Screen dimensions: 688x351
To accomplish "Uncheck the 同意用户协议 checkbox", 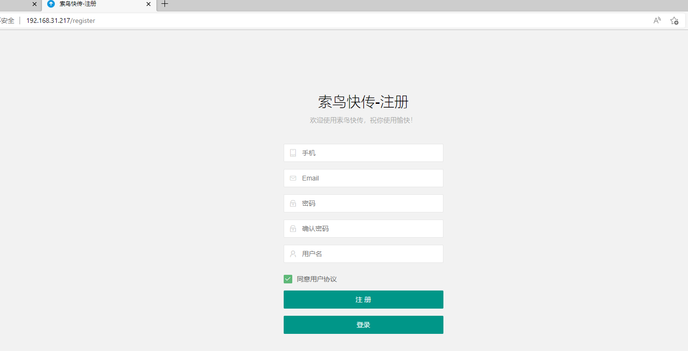I will pos(288,279).
